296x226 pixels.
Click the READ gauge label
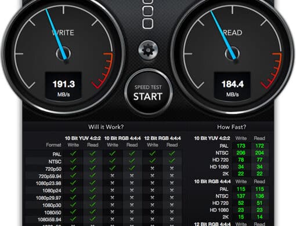tap(232, 32)
